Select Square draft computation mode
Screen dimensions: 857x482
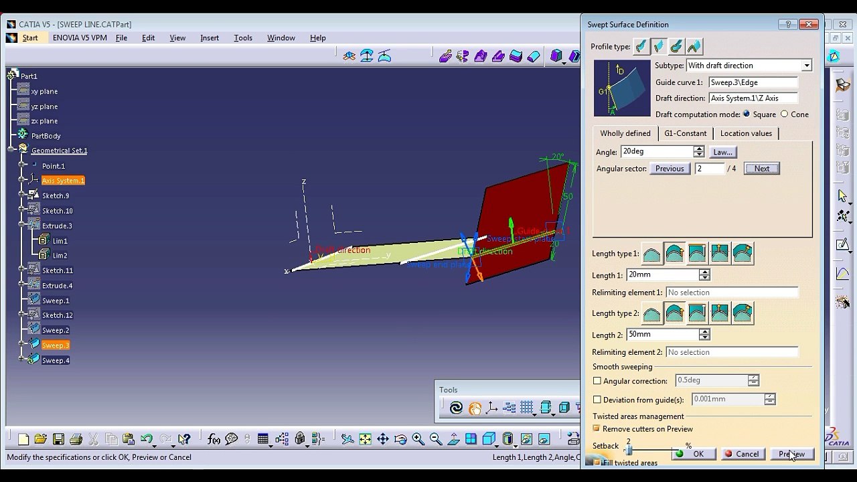[747, 114]
